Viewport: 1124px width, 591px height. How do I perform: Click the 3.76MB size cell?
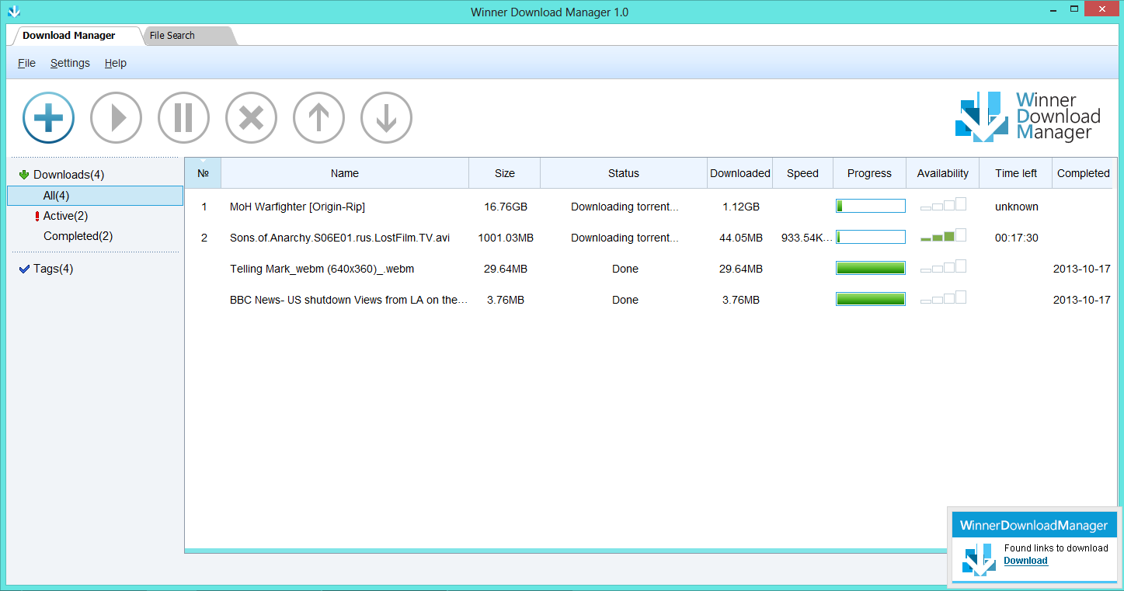506,300
